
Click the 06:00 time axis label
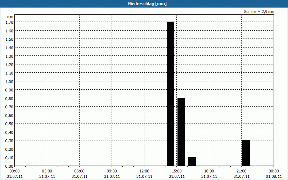pyautogui.click(x=79, y=171)
